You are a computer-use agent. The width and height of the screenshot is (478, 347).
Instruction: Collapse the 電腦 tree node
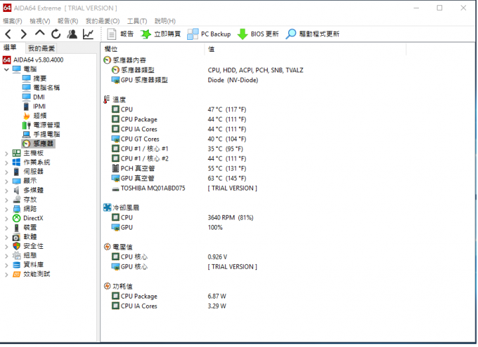(x=7, y=70)
